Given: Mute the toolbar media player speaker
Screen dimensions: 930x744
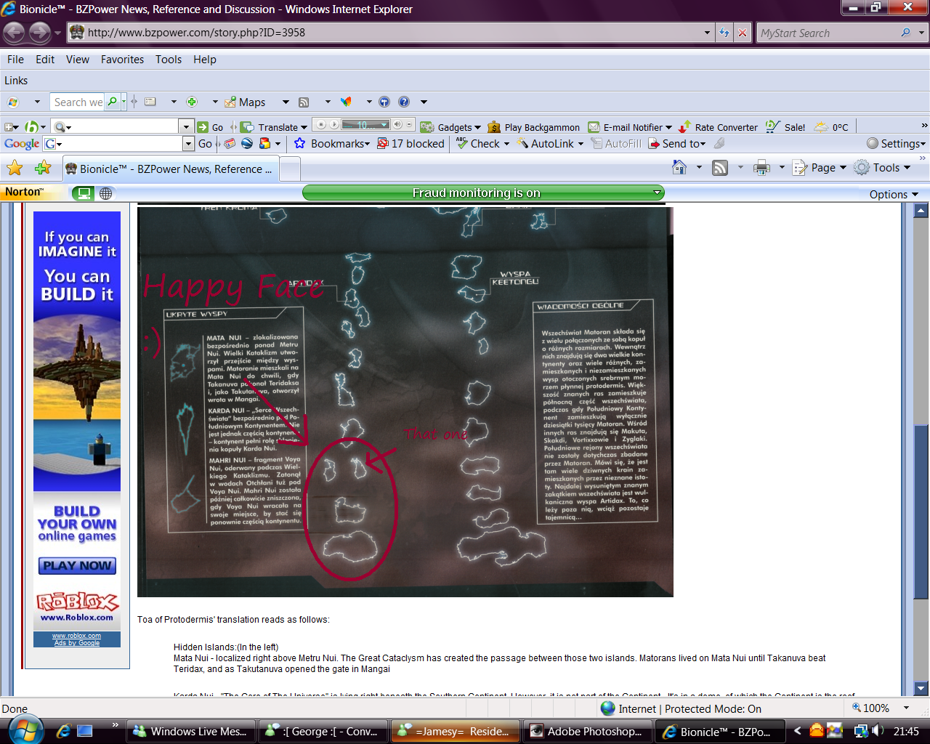Looking at the screenshot, I should (x=397, y=125).
